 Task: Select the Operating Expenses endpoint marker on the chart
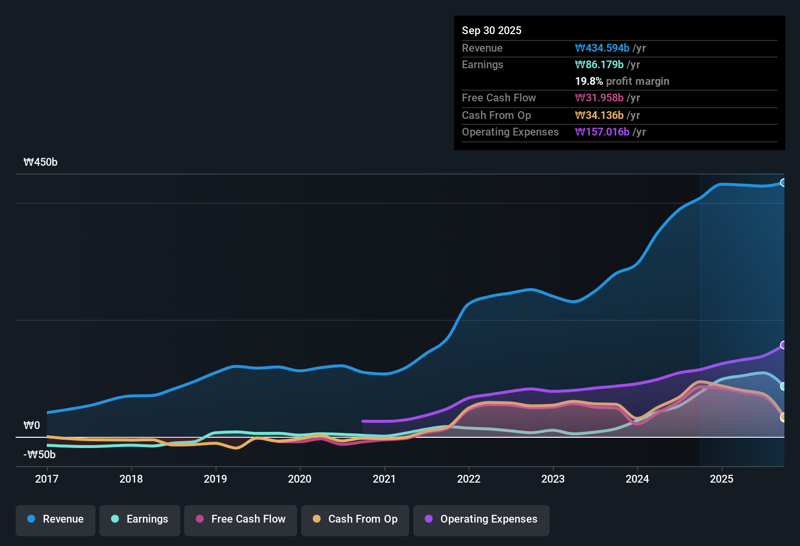[x=783, y=345]
